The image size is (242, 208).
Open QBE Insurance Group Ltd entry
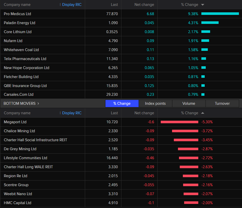(25, 86)
